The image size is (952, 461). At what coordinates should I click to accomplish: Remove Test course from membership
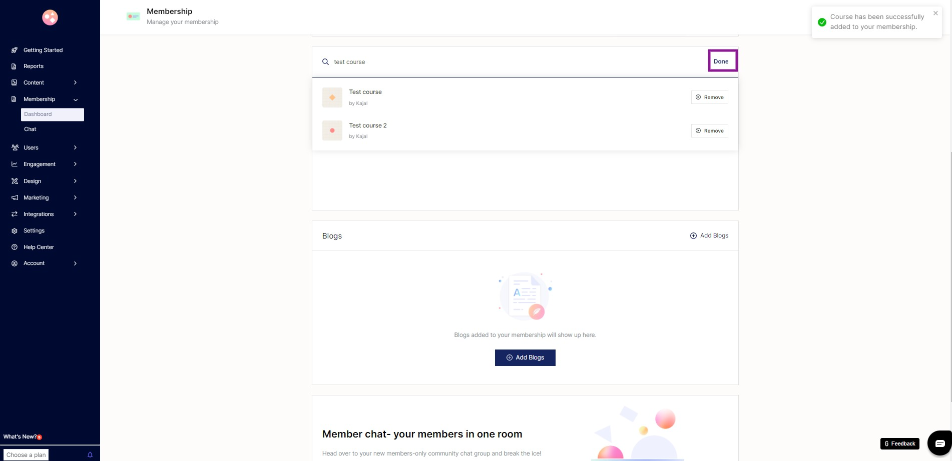click(x=709, y=97)
